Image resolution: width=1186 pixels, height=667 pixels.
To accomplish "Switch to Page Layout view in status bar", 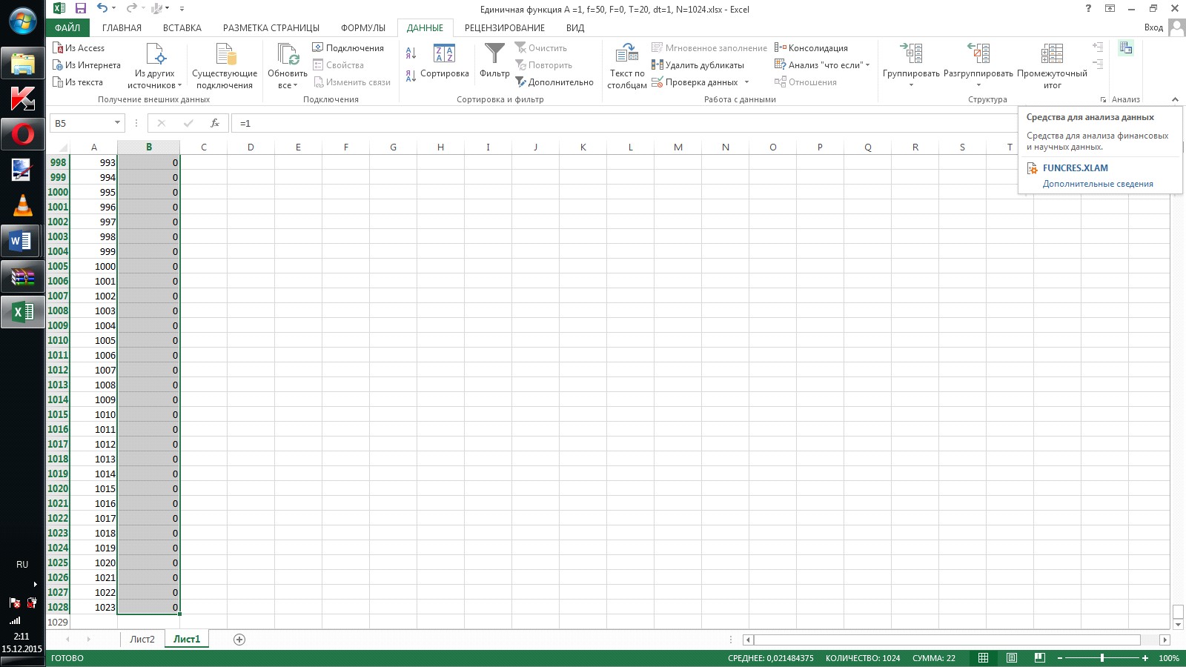I will click(x=1012, y=658).
